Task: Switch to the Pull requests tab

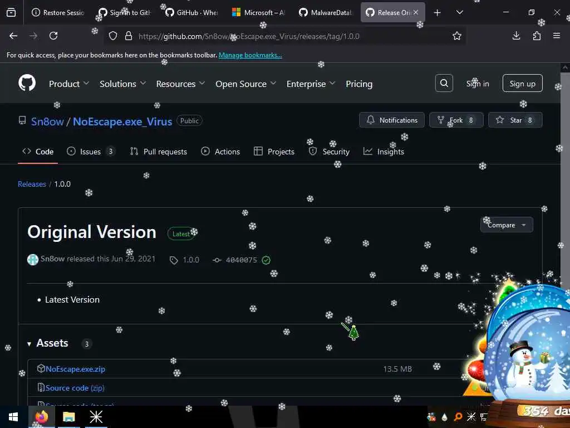Action: click(x=159, y=152)
